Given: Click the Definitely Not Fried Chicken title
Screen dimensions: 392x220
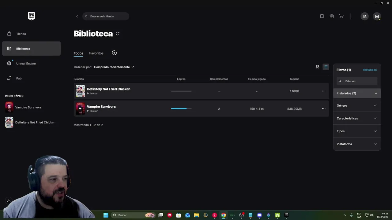Looking at the screenshot, I should click(108, 89).
